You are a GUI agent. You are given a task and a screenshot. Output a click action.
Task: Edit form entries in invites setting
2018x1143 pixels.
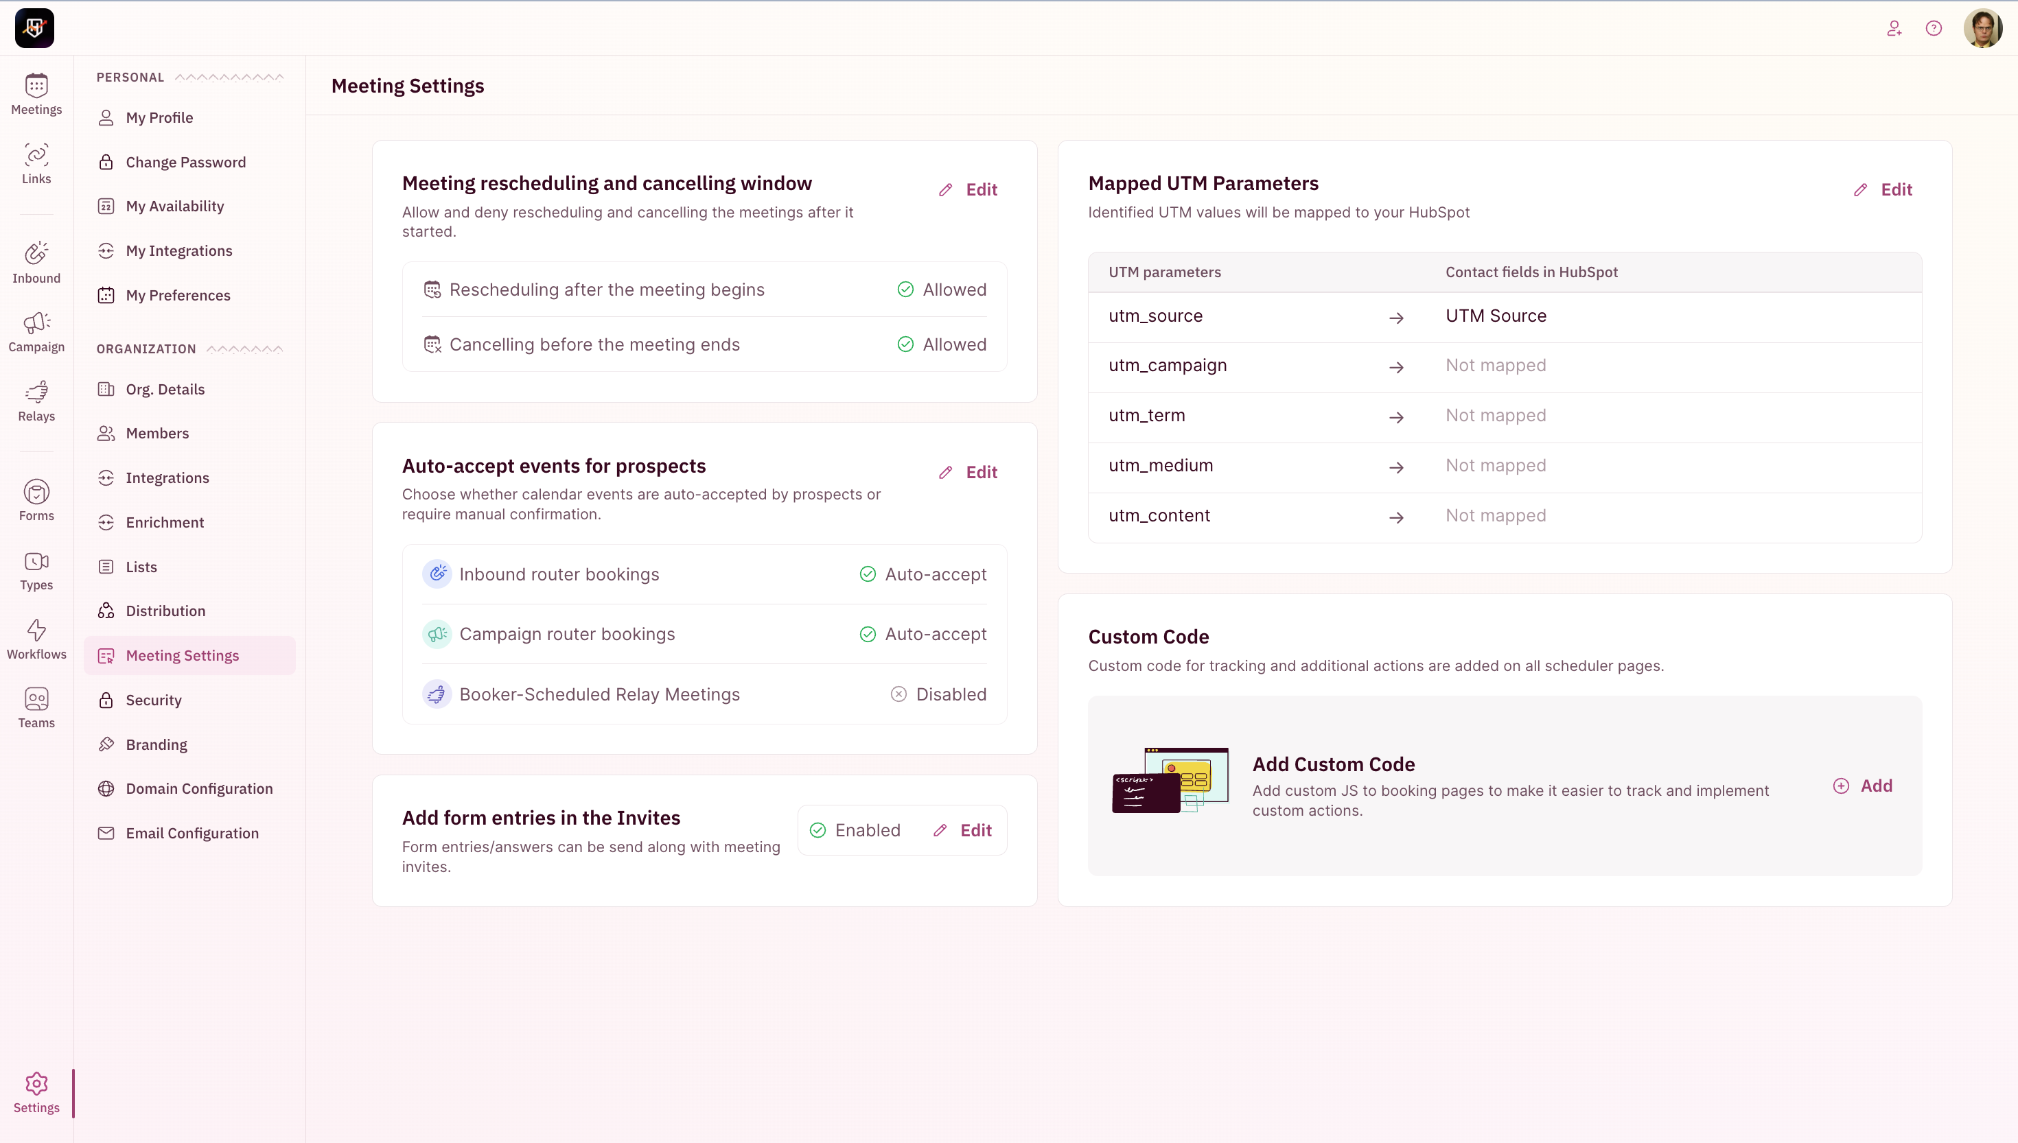point(963,829)
